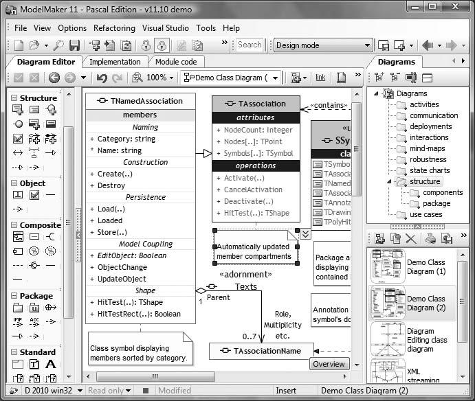
Task: Select the folder package tool in Package group
Action: (18, 308)
